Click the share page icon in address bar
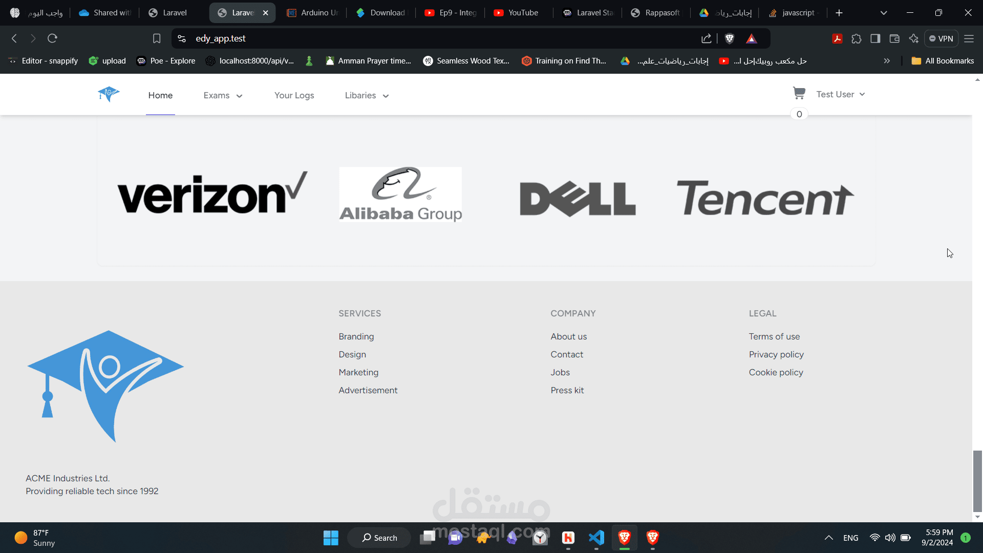983x553 pixels. tap(707, 38)
